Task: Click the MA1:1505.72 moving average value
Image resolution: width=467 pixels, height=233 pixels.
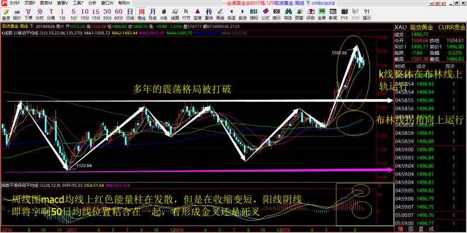Action: [x=97, y=33]
